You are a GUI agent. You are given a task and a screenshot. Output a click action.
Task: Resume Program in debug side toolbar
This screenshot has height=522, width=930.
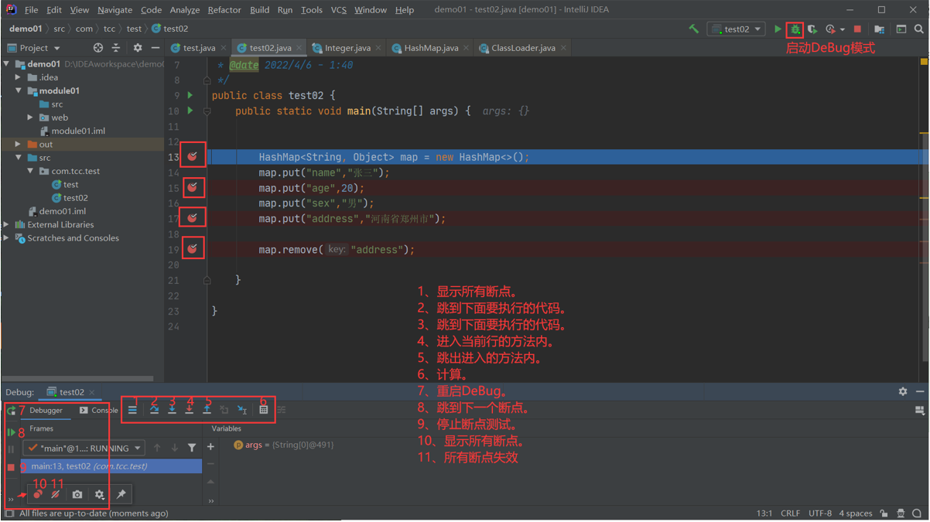click(11, 432)
